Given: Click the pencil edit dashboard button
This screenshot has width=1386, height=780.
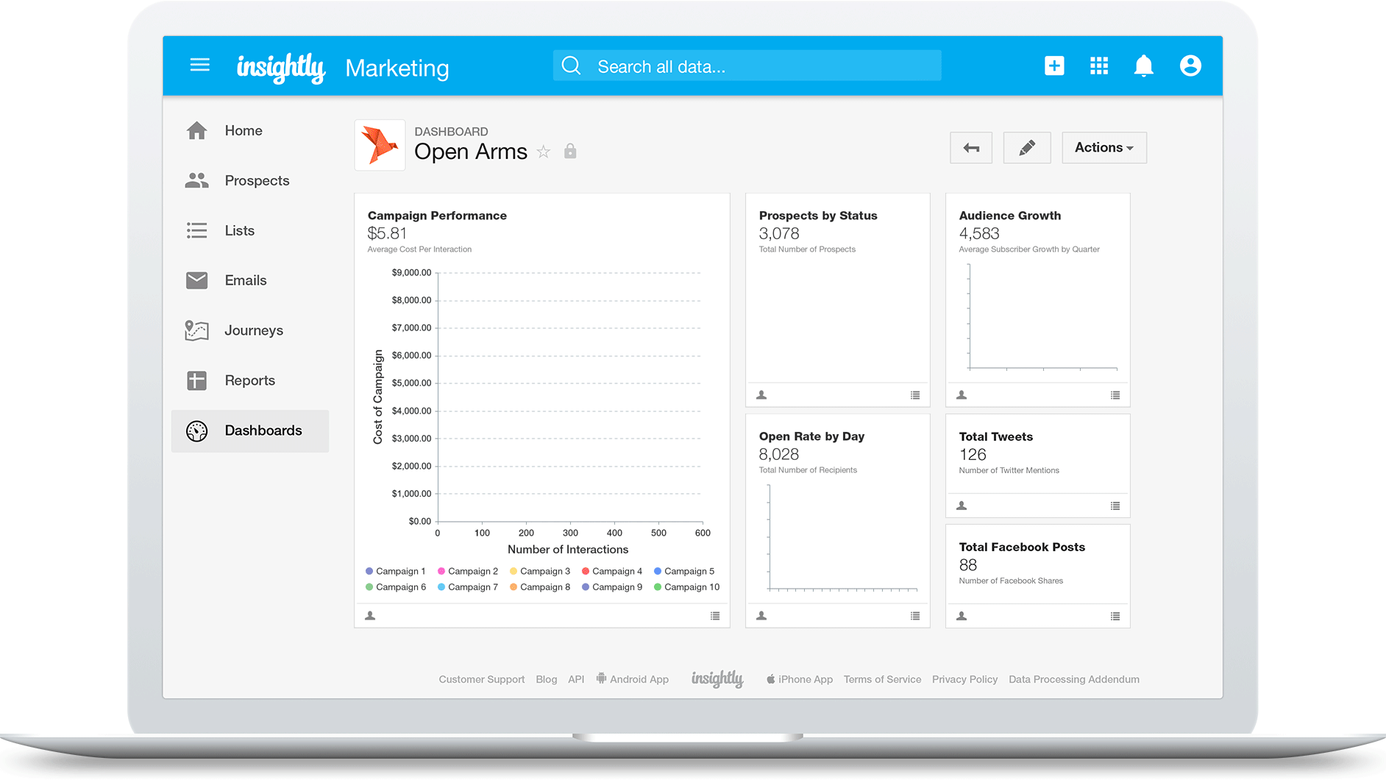Looking at the screenshot, I should pos(1026,148).
